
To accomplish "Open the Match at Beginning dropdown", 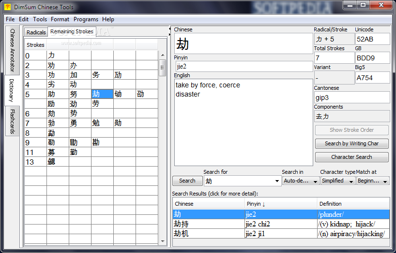I will pyautogui.click(x=373, y=181).
